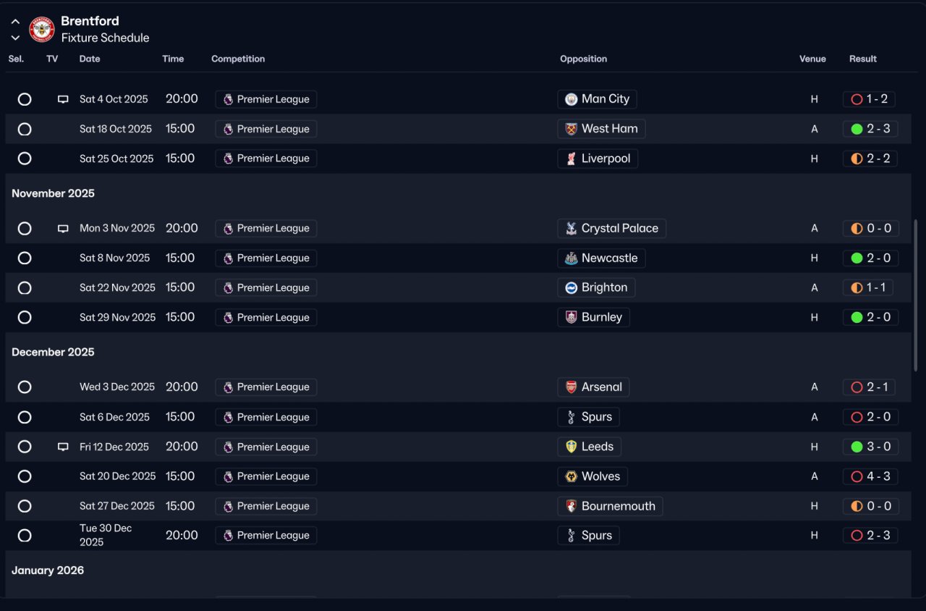Click the Crystal Palace club crest

(572, 229)
